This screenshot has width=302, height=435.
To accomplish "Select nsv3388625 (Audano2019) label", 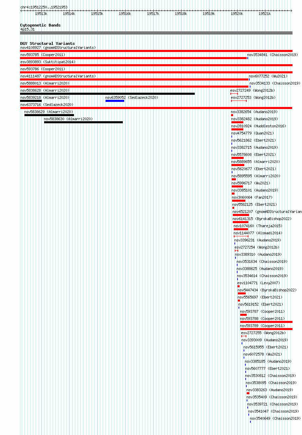I will pos(260,269).
